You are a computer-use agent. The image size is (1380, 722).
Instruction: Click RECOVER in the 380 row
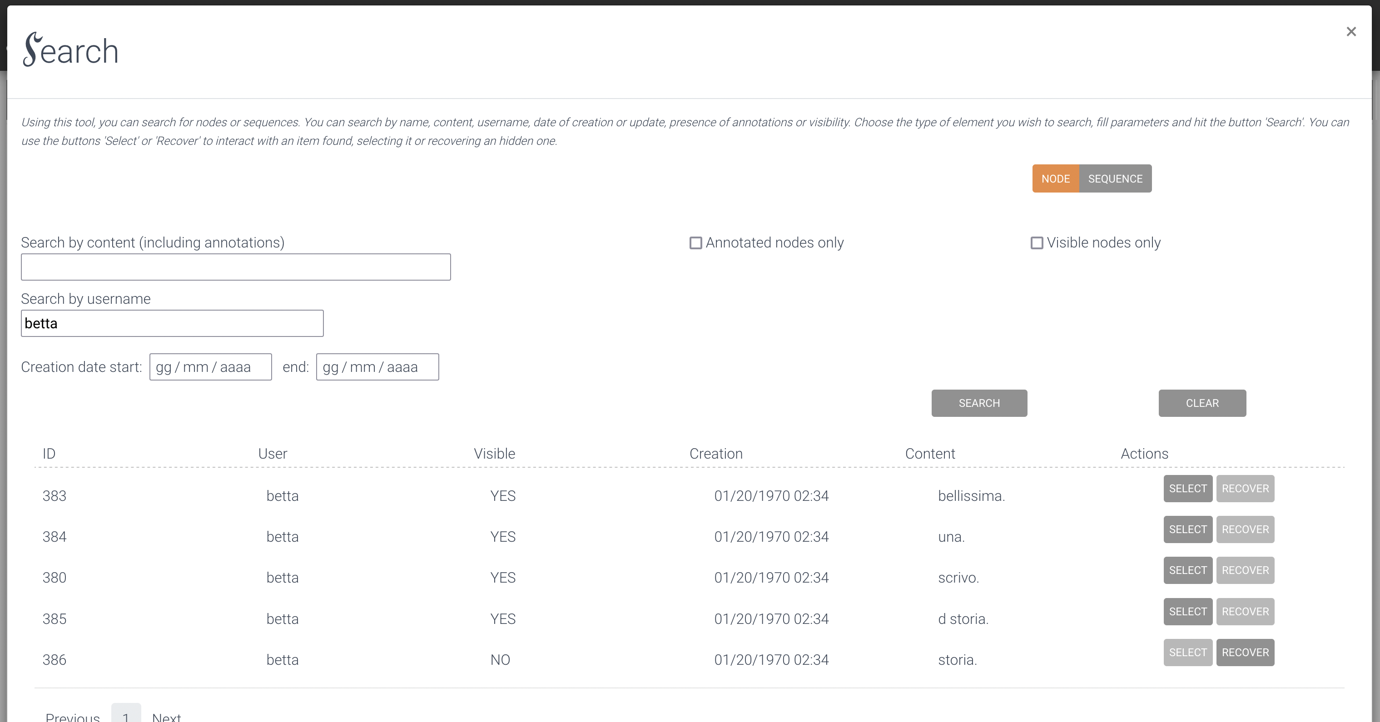click(1245, 570)
